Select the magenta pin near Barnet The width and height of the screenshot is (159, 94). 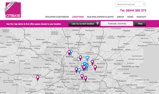80,58
